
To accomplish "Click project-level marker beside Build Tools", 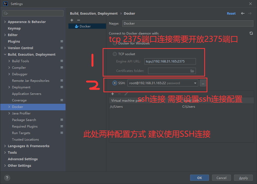I will coord(62,61).
